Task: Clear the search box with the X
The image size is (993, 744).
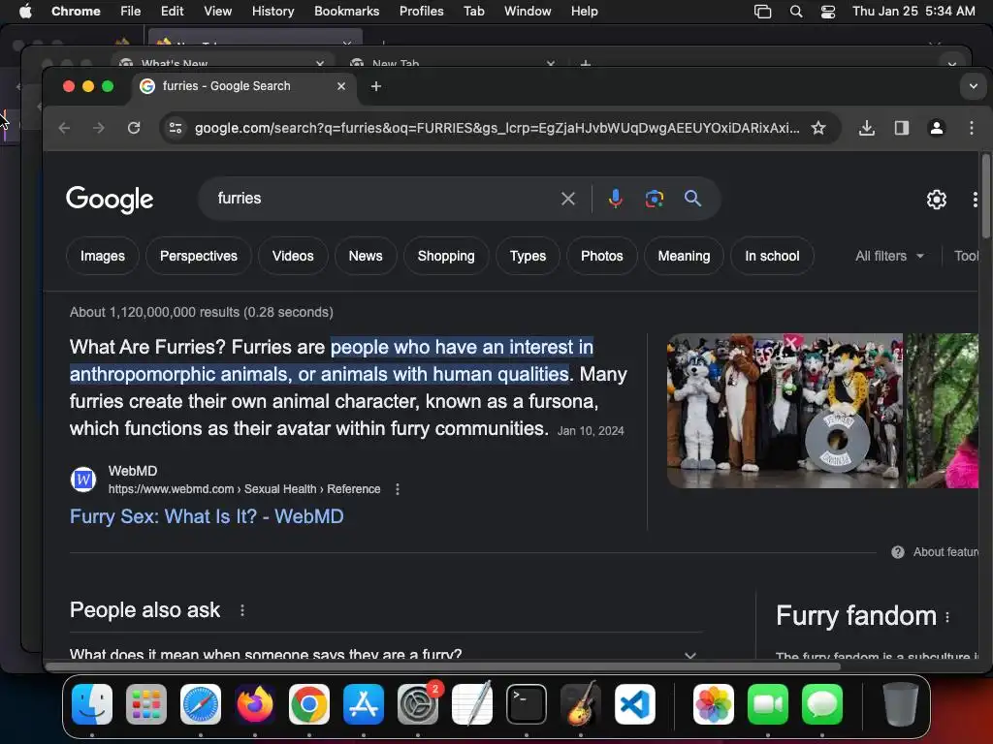Action: [568, 199]
